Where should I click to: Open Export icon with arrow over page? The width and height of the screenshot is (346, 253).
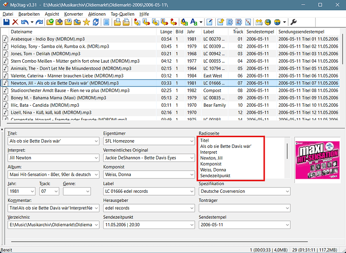[220, 22]
